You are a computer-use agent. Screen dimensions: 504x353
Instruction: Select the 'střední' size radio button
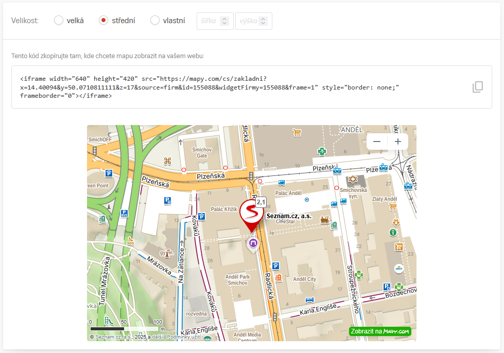click(x=103, y=21)
